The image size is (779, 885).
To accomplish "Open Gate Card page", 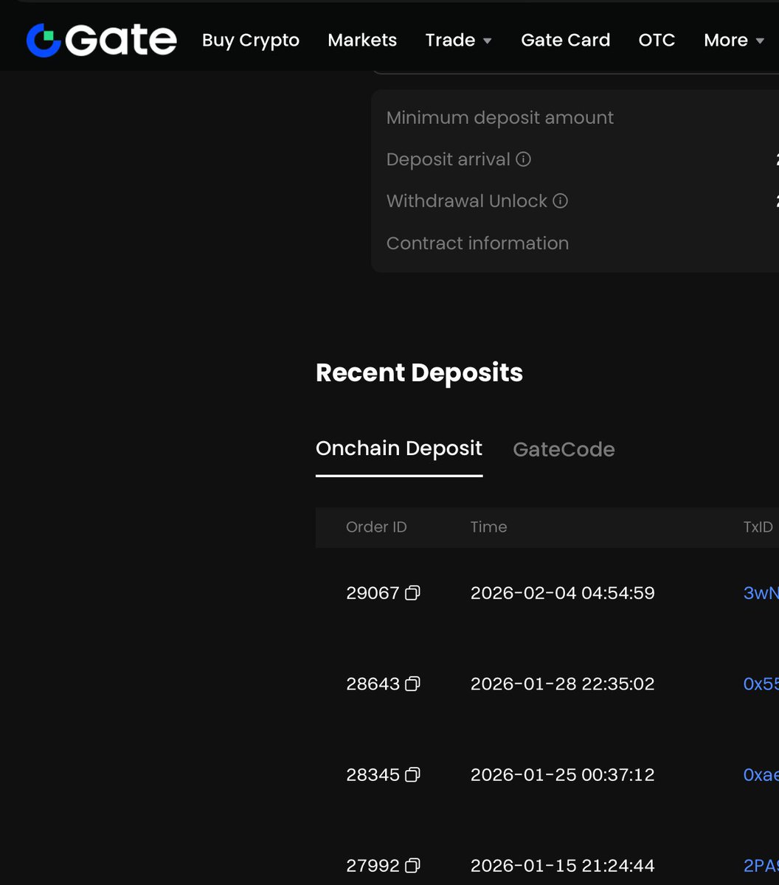I will [566, 40].
